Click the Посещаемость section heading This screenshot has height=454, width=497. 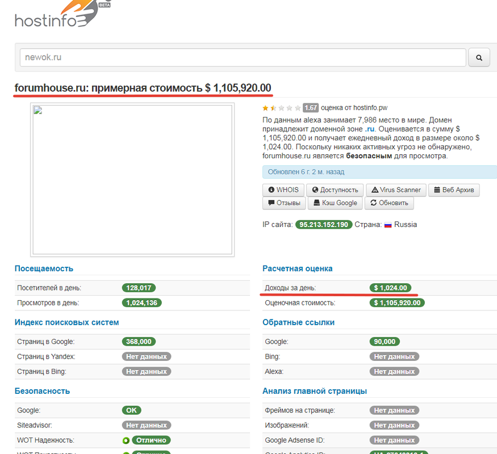click(44, 269)
